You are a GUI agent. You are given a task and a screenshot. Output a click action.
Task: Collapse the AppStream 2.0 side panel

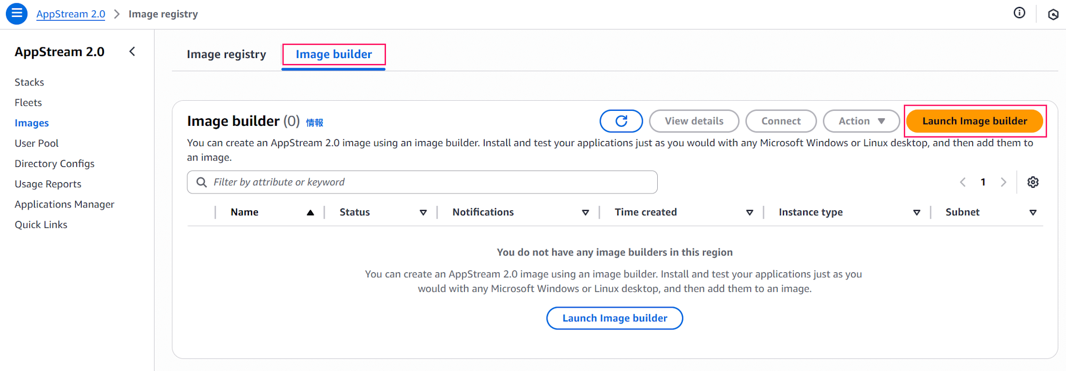click(x=132, y=52)
